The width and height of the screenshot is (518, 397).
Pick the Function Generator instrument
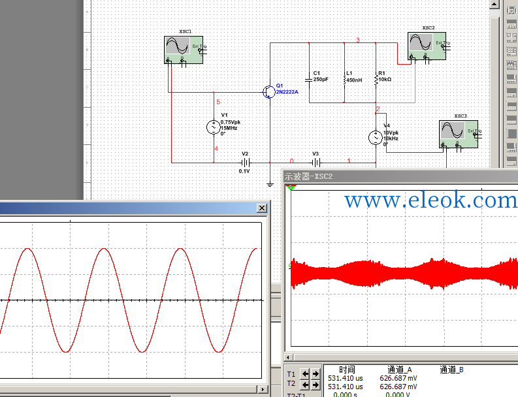tap(511, 24)
